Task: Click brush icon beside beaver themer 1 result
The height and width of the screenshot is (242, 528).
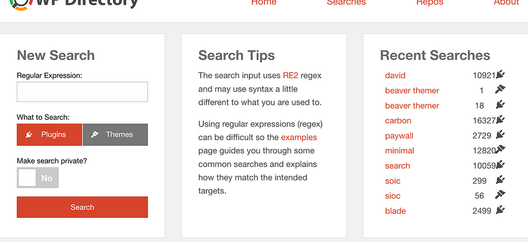Action: [501, 90]
